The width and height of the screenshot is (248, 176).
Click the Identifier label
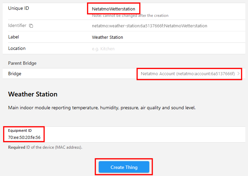tap(17, 26)
